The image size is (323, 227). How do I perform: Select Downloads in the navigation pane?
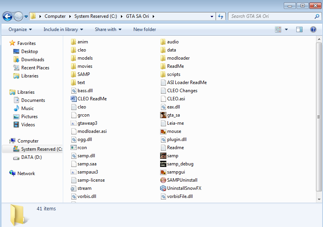click(33, 60)
